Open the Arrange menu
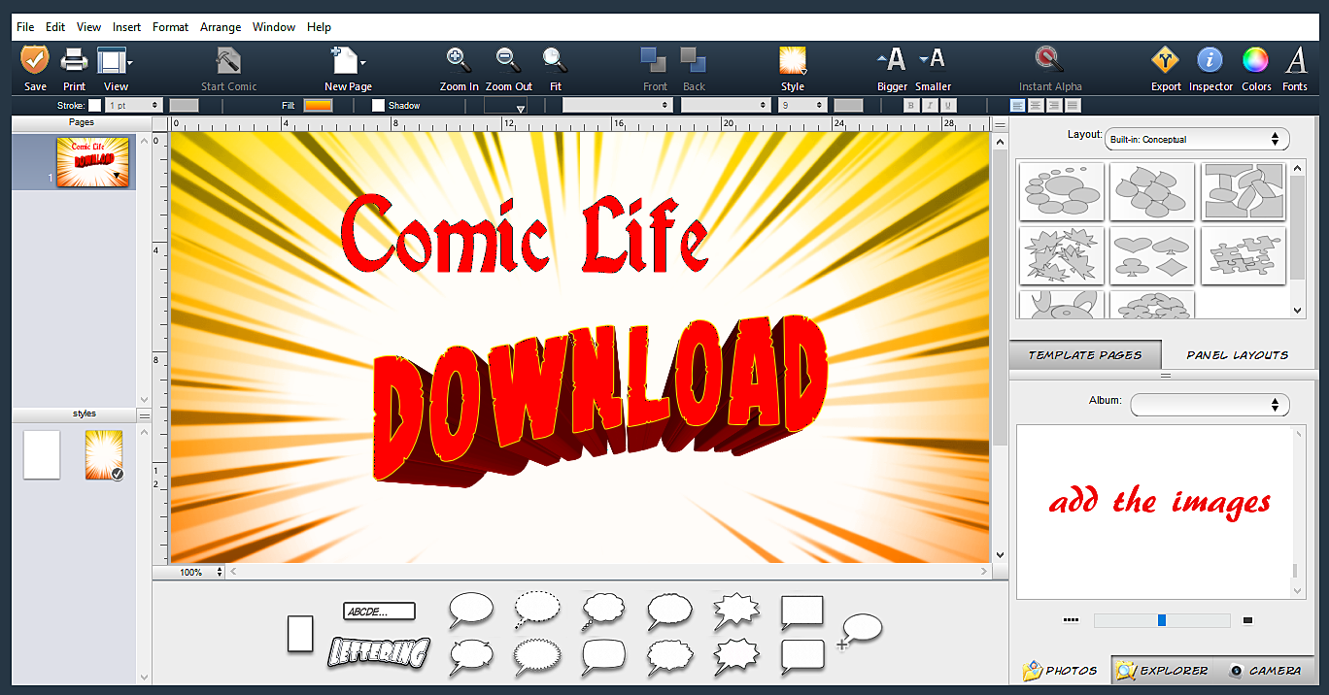This screenshot has width=1329, height=695. [x=221, y=27]
